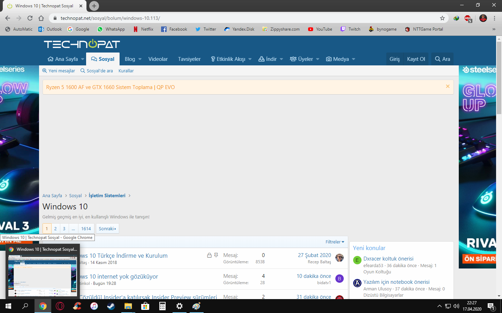
Task: Open the WhatsApp bookmark
Action: pyautogui.click(x=111, y=29)
